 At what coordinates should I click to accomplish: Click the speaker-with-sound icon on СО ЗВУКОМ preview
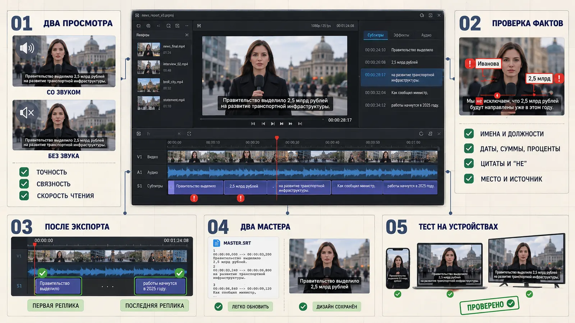point(27,48)
